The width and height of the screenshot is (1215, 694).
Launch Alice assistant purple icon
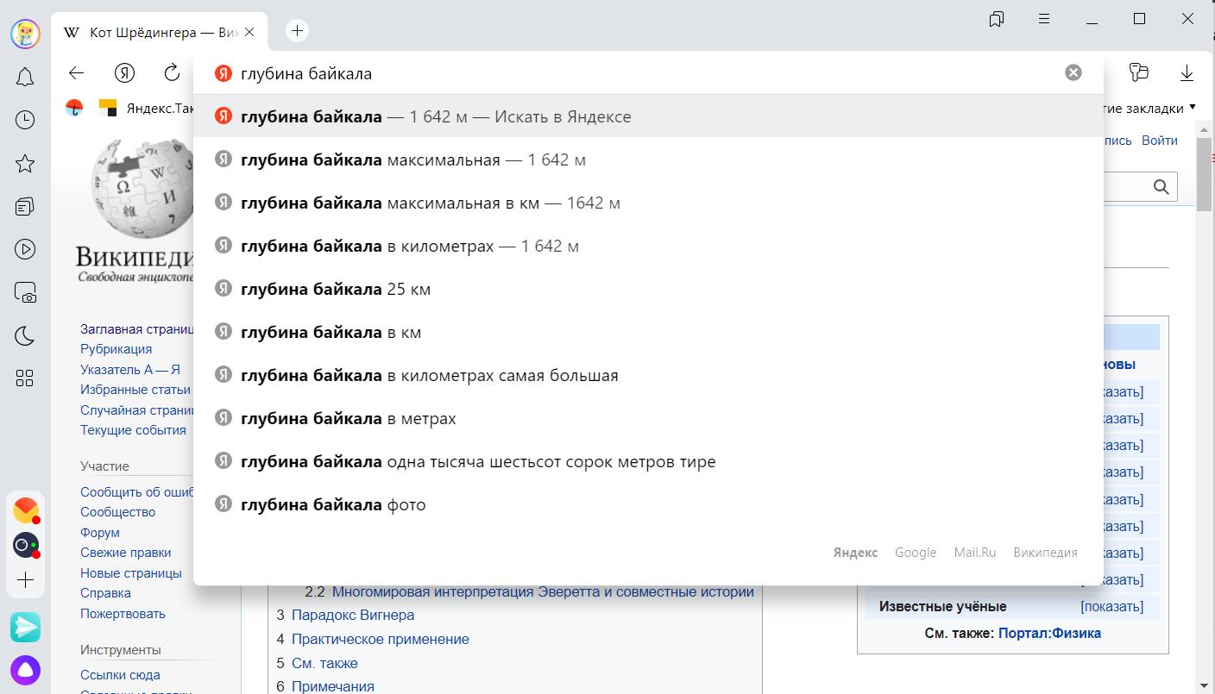(25, 670)
